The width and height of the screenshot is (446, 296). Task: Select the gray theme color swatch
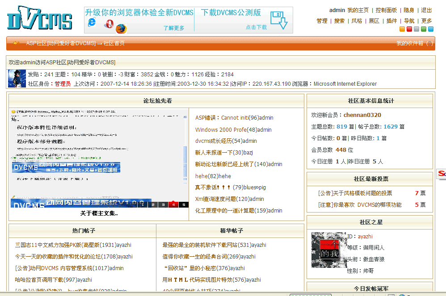pyautogui.click(x=417, y=29)
